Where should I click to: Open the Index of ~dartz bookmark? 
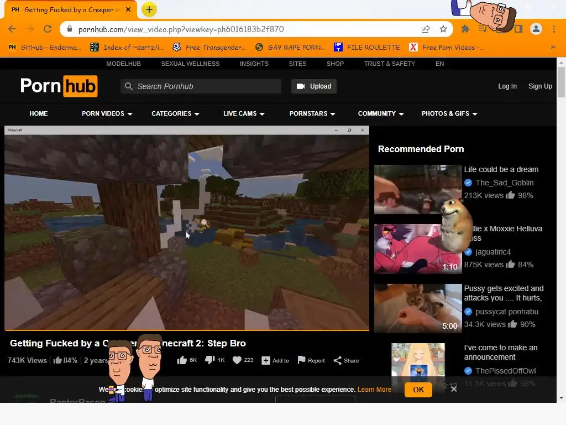tap(127, 48)
